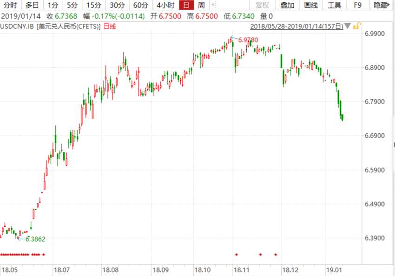
Task: Open more periods icon next to 周
Action: coord(214,5)
